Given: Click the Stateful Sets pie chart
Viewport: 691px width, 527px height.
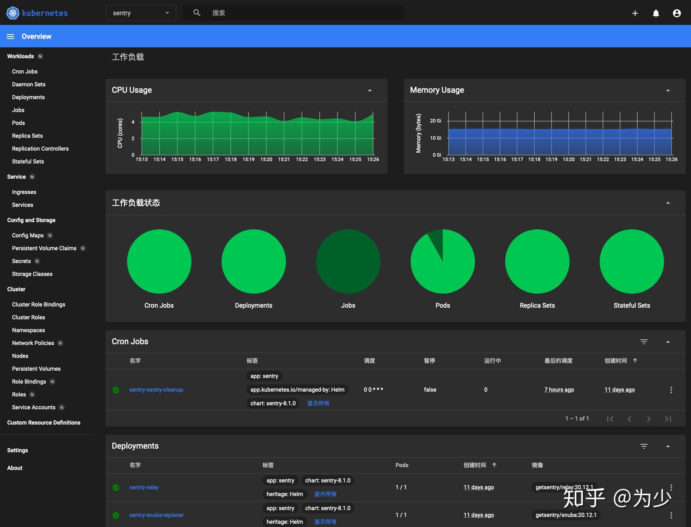Looking at the screenshot, I should pos(632,261).
